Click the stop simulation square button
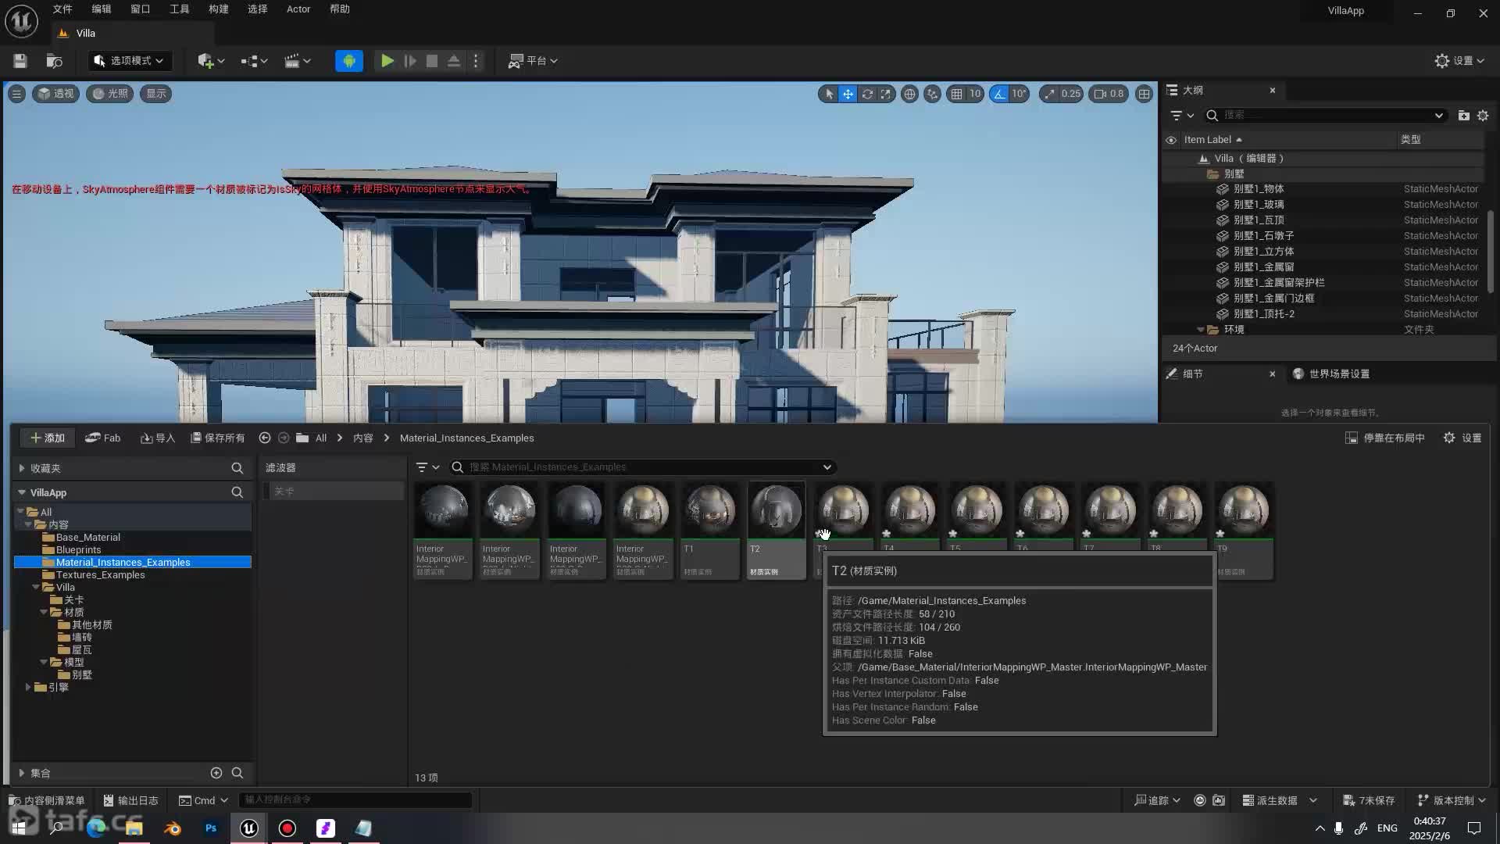 click(x=431, y=61)
